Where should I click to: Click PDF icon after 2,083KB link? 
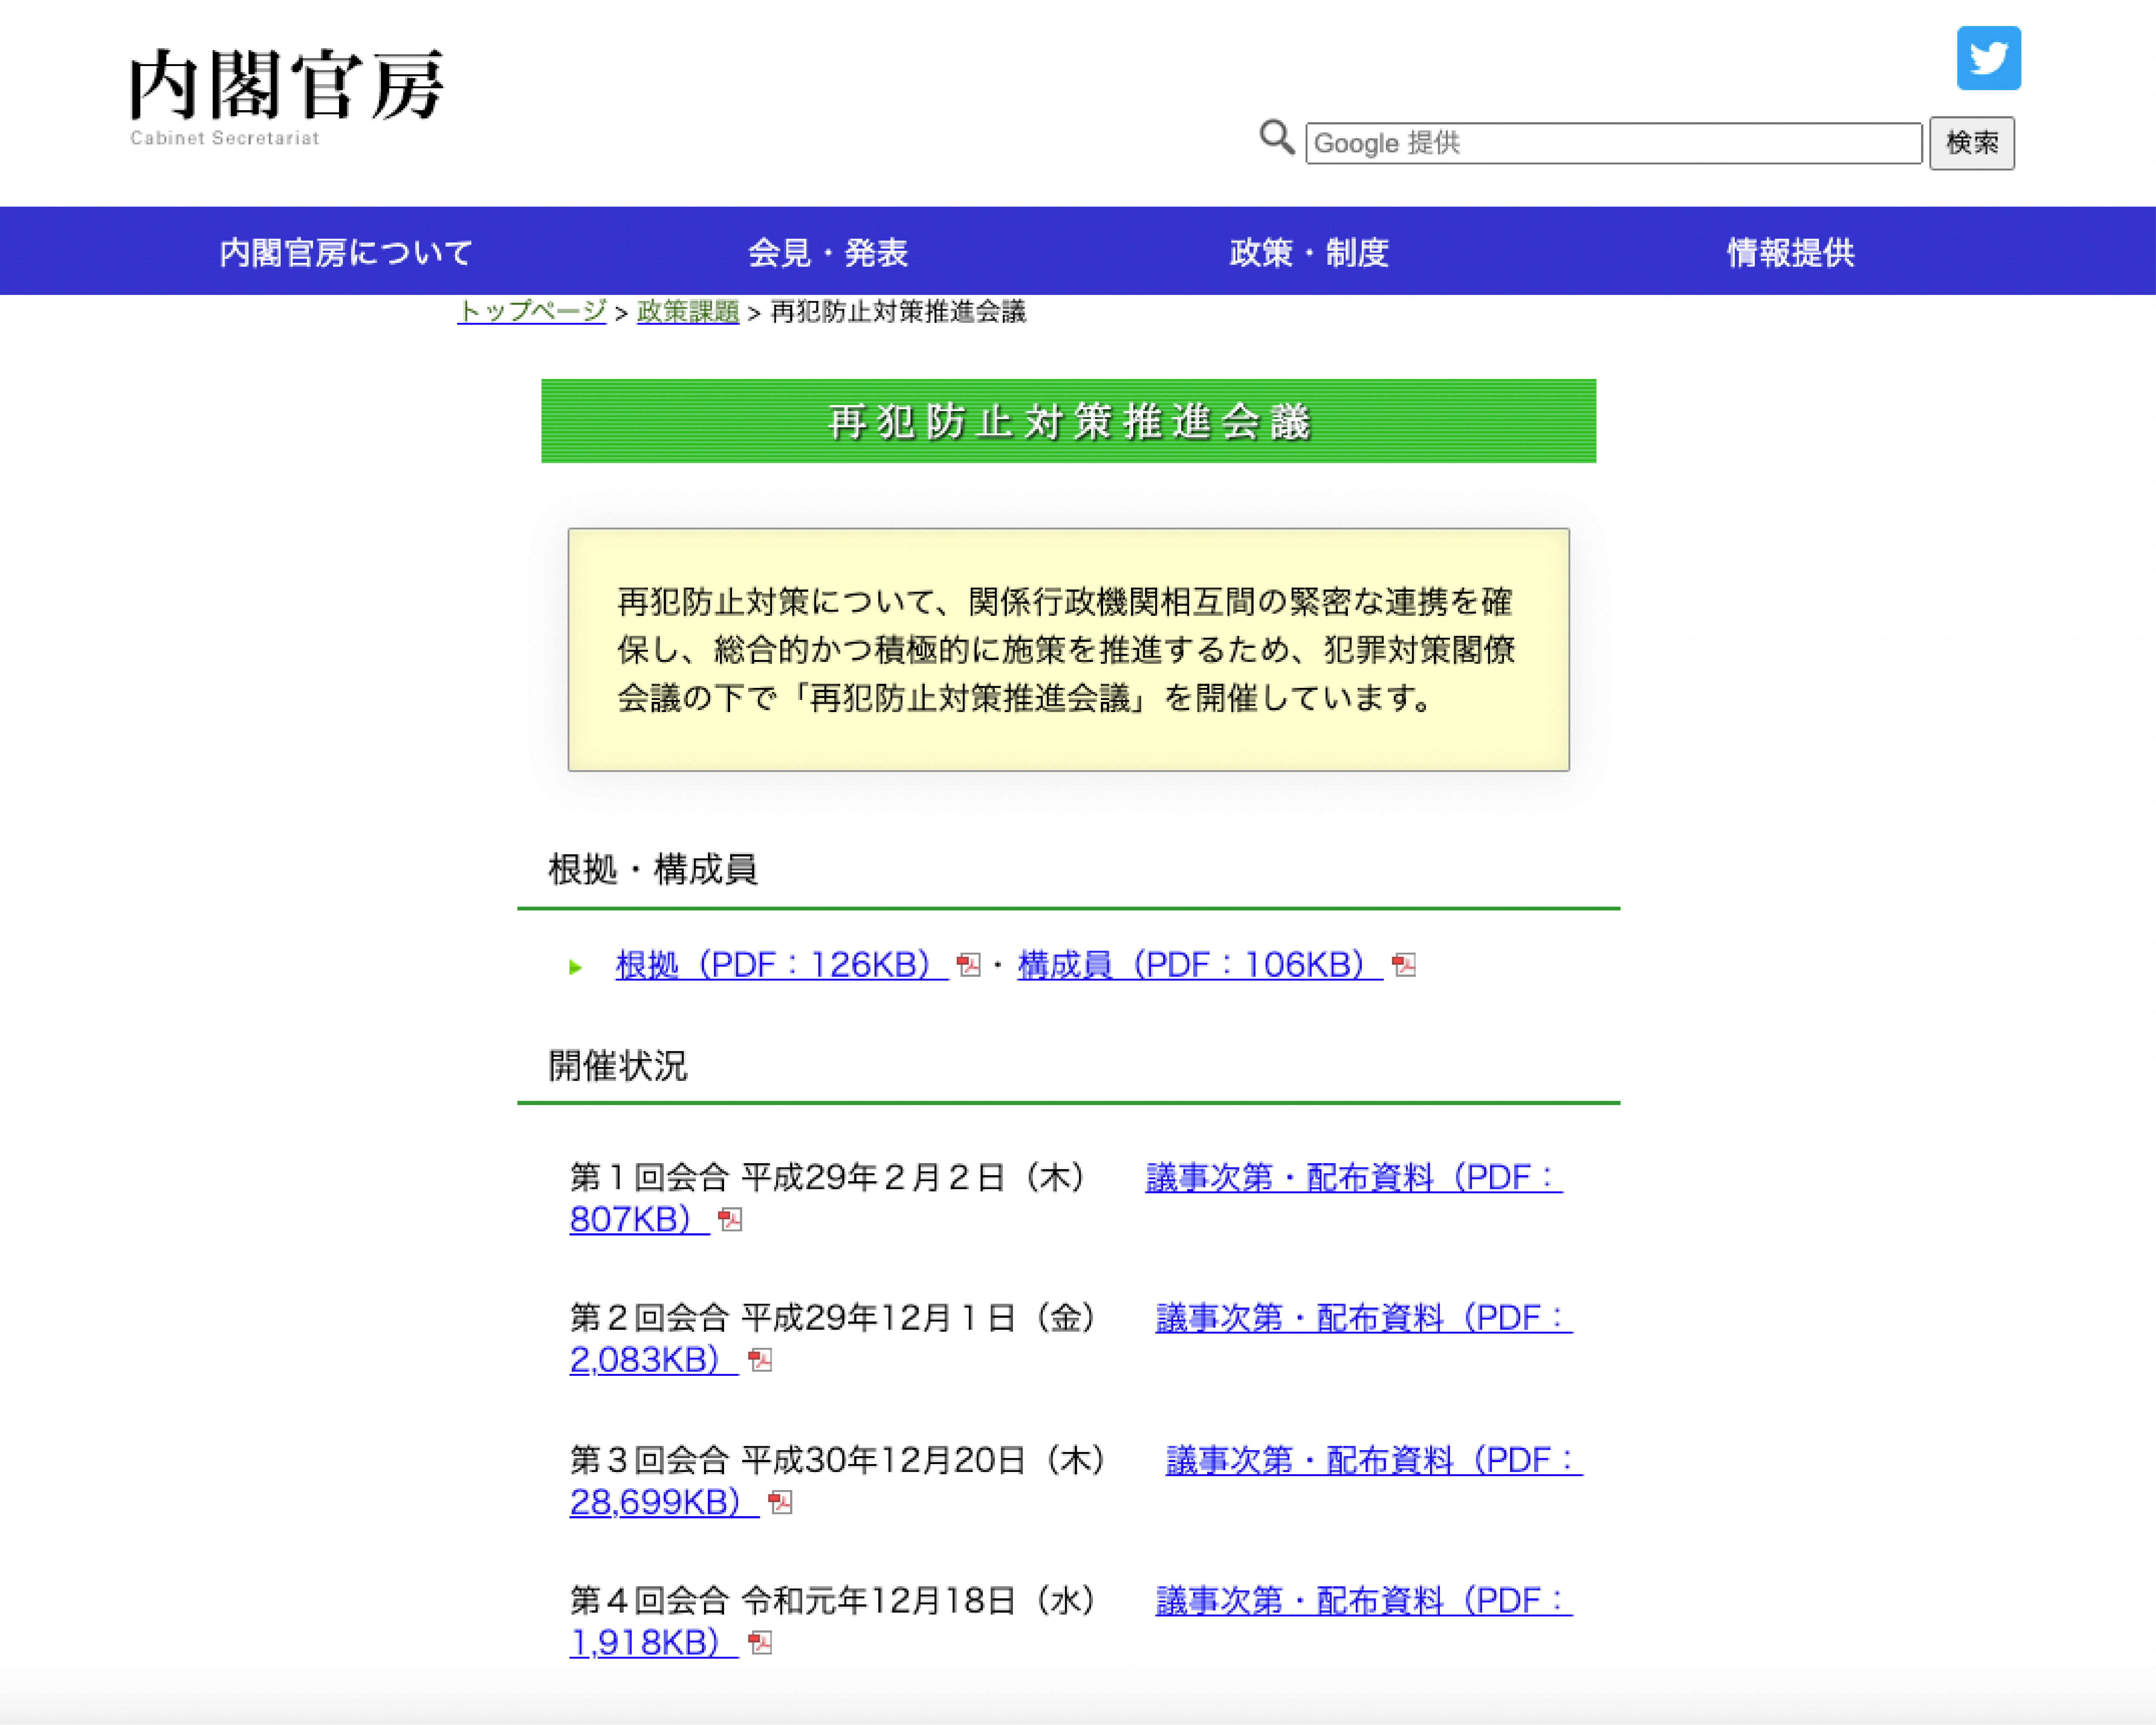pos(760,1360)
